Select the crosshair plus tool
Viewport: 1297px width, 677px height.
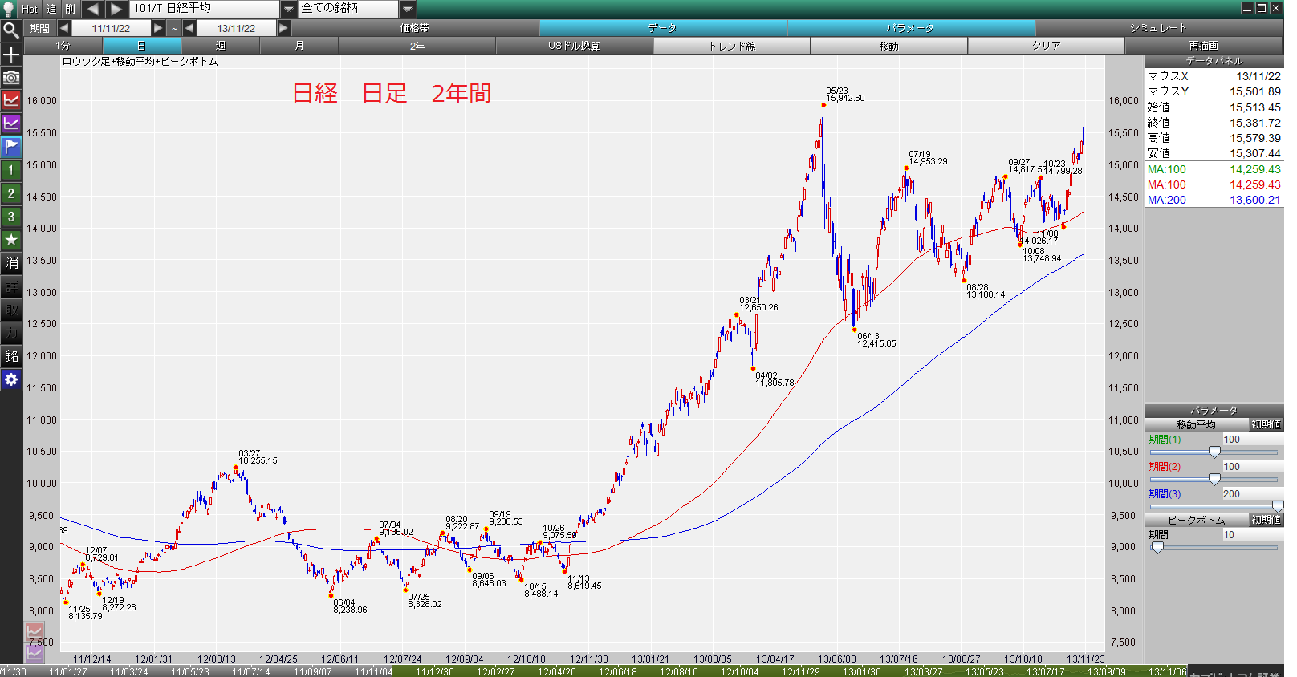pyautogui.click(x=11, y=54)
